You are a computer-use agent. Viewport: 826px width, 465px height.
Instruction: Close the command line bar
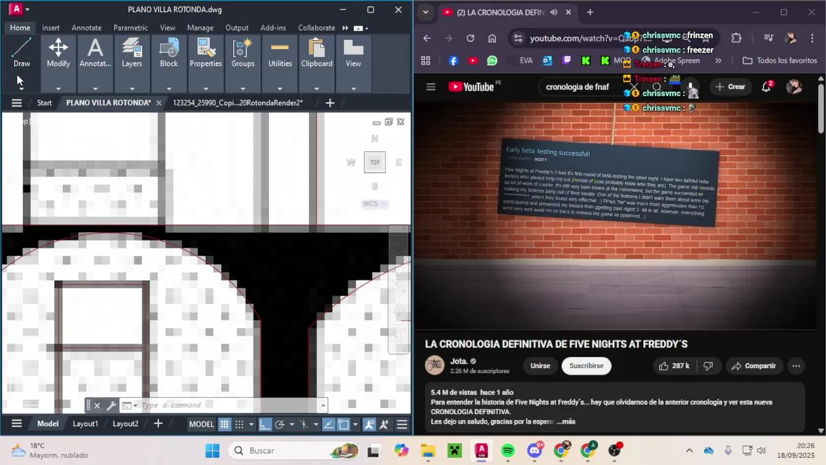tap(97, 406)
